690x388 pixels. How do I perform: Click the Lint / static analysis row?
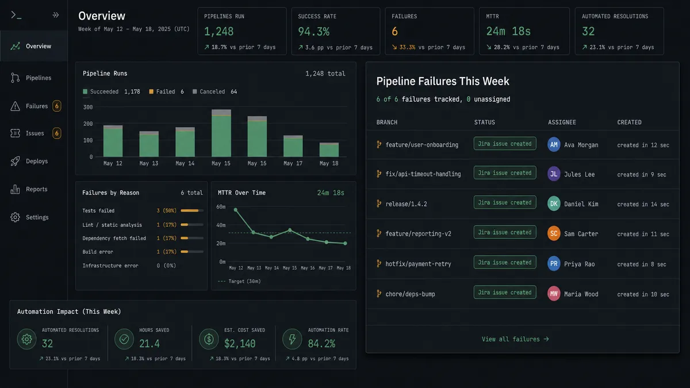click(143, 225)
